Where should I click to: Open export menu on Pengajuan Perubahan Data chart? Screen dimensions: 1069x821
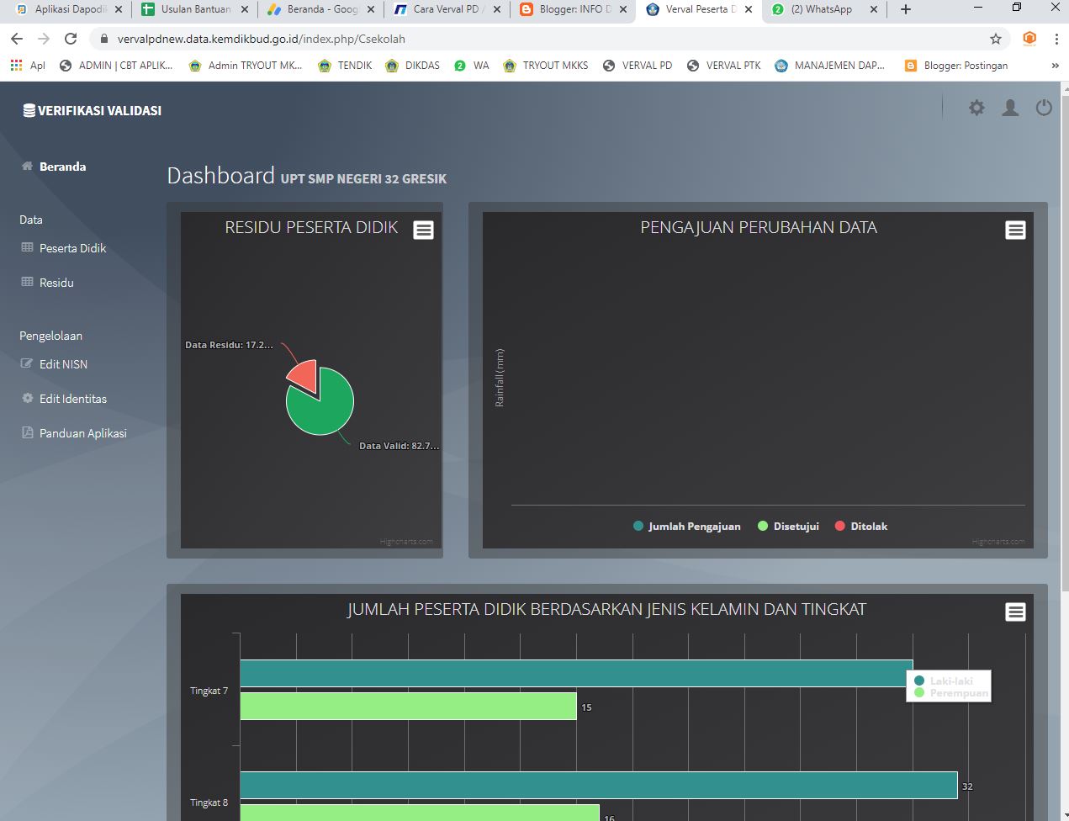(1015, 229)
